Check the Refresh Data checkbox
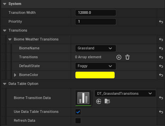The width and height of the screenshot is (165, 126). click(78, 121)
